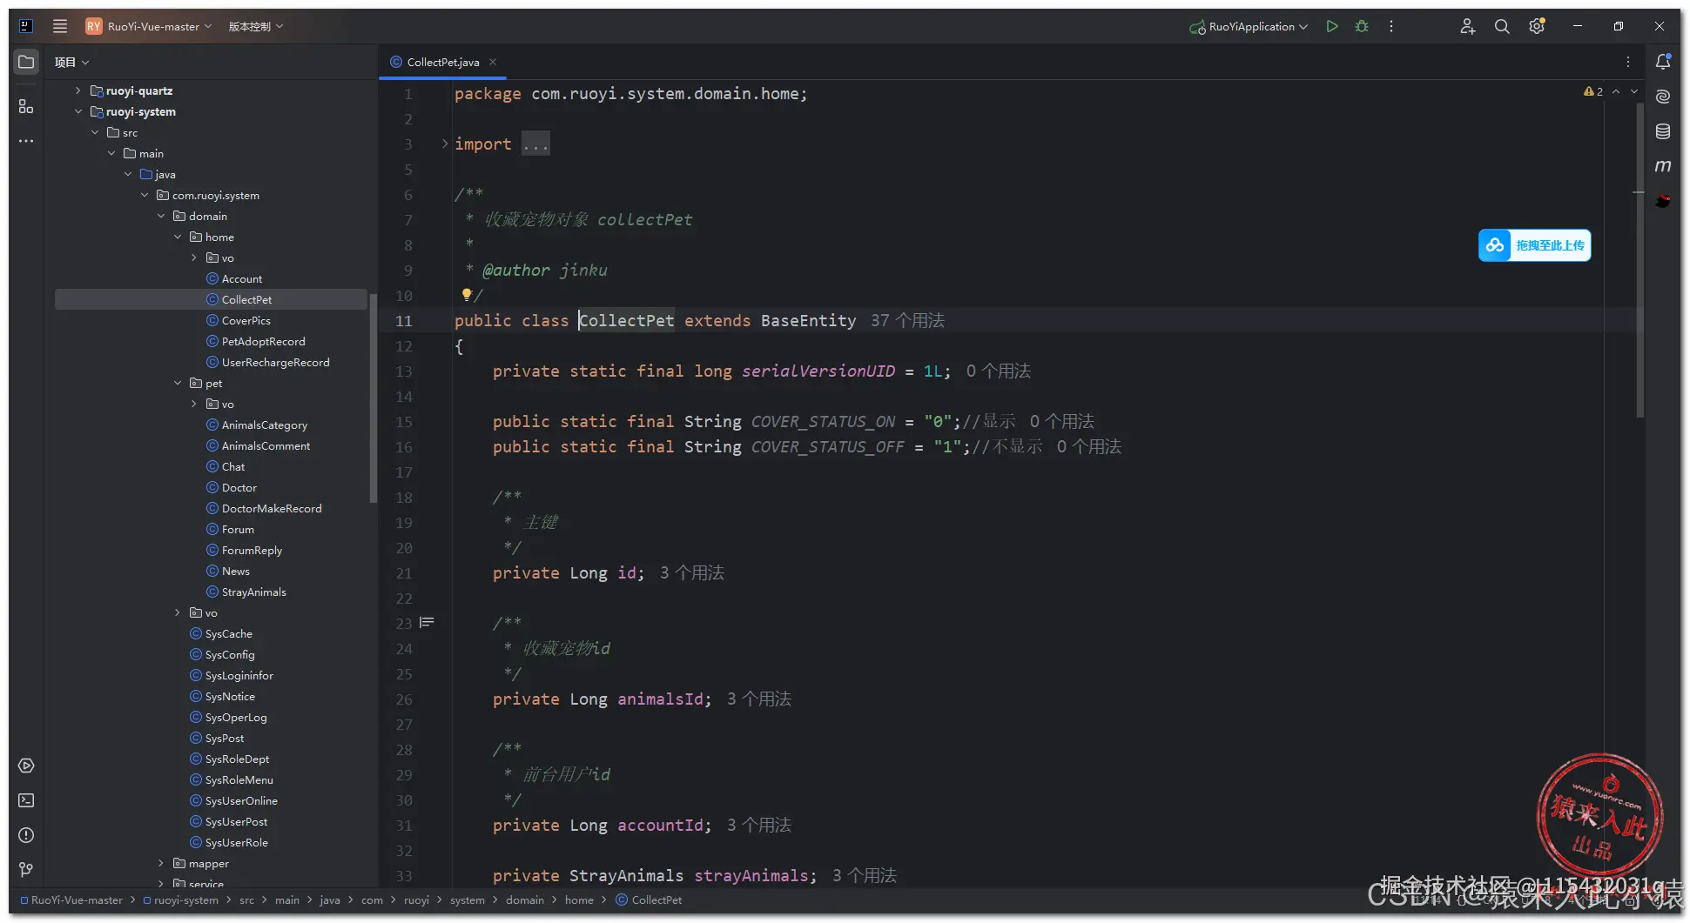Run RuoYiApplication
Screen dimensions: 1690x923
pyautogui.click(x=1332, y=26)
